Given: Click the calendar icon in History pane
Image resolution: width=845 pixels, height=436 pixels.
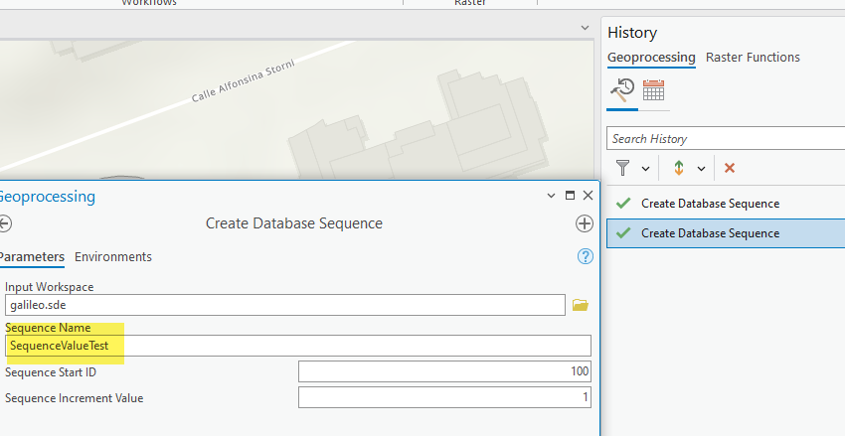Looking at the screenshot, I should tap(653, 91).
